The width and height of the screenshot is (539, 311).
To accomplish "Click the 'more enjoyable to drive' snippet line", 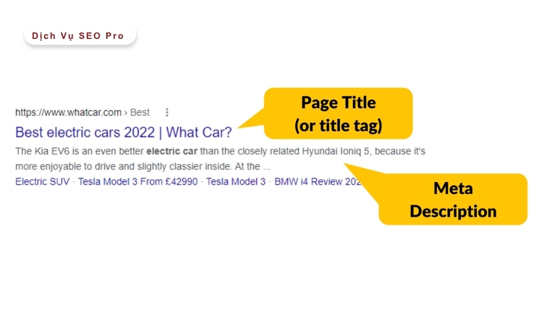I will click(143, 166).
